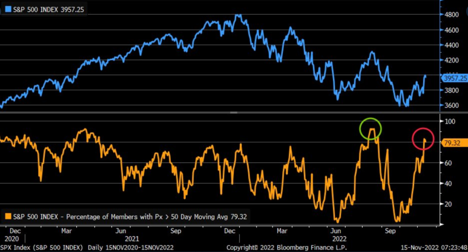
Task: Click the 2021 'Sep' label on time axis
Action: coord(176,231)
